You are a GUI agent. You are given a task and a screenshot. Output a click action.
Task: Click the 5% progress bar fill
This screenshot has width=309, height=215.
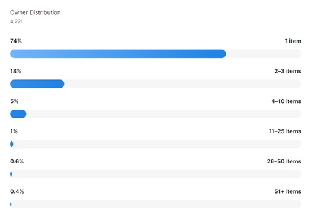(18, 114)
